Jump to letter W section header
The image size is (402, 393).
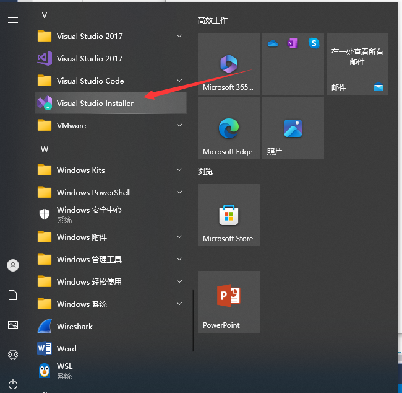click(x=45, y=149)
